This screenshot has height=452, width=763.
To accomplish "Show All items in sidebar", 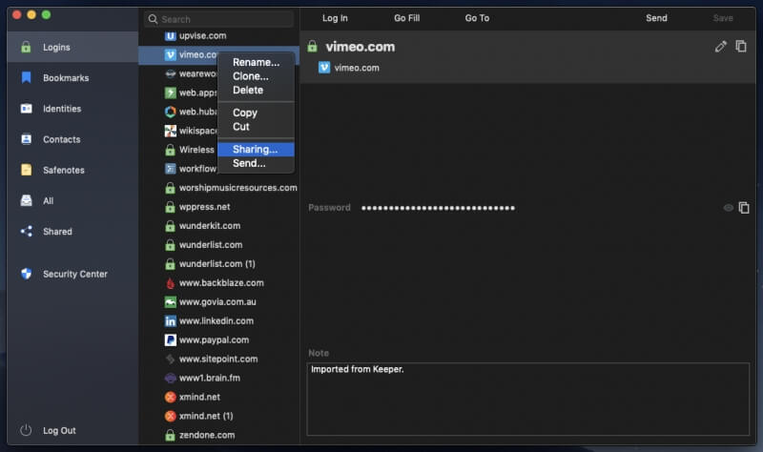I will click(72, 200).
